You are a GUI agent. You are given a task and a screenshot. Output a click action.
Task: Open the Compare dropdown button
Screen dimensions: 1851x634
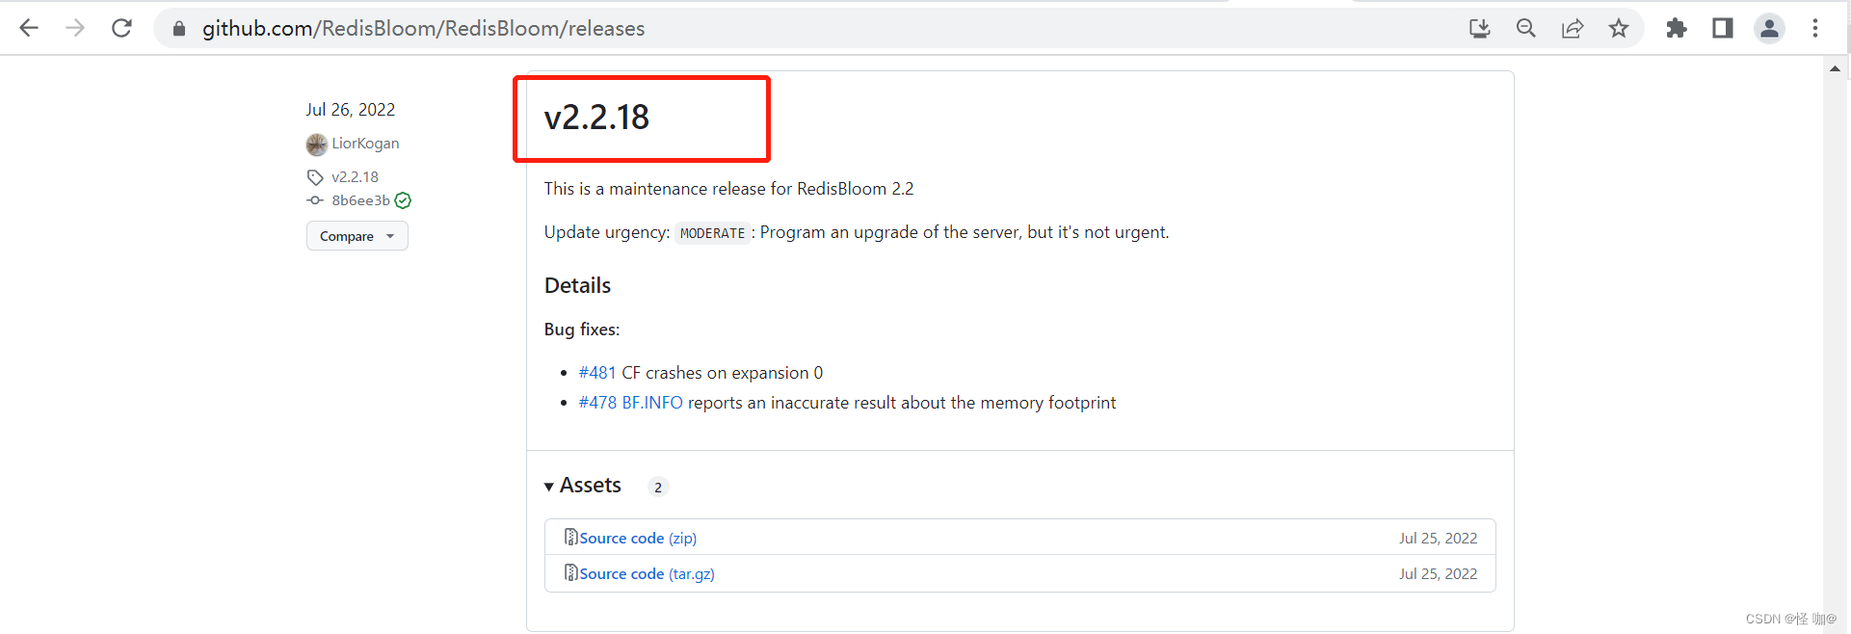357,236
